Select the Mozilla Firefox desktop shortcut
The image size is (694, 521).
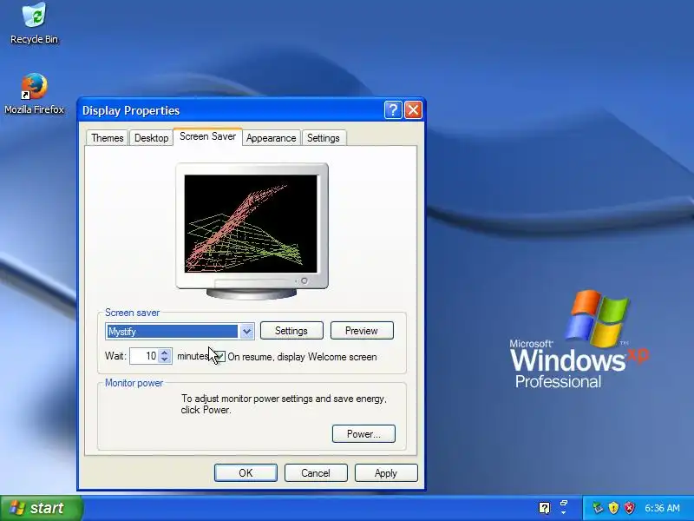click(x=34, y=94)
